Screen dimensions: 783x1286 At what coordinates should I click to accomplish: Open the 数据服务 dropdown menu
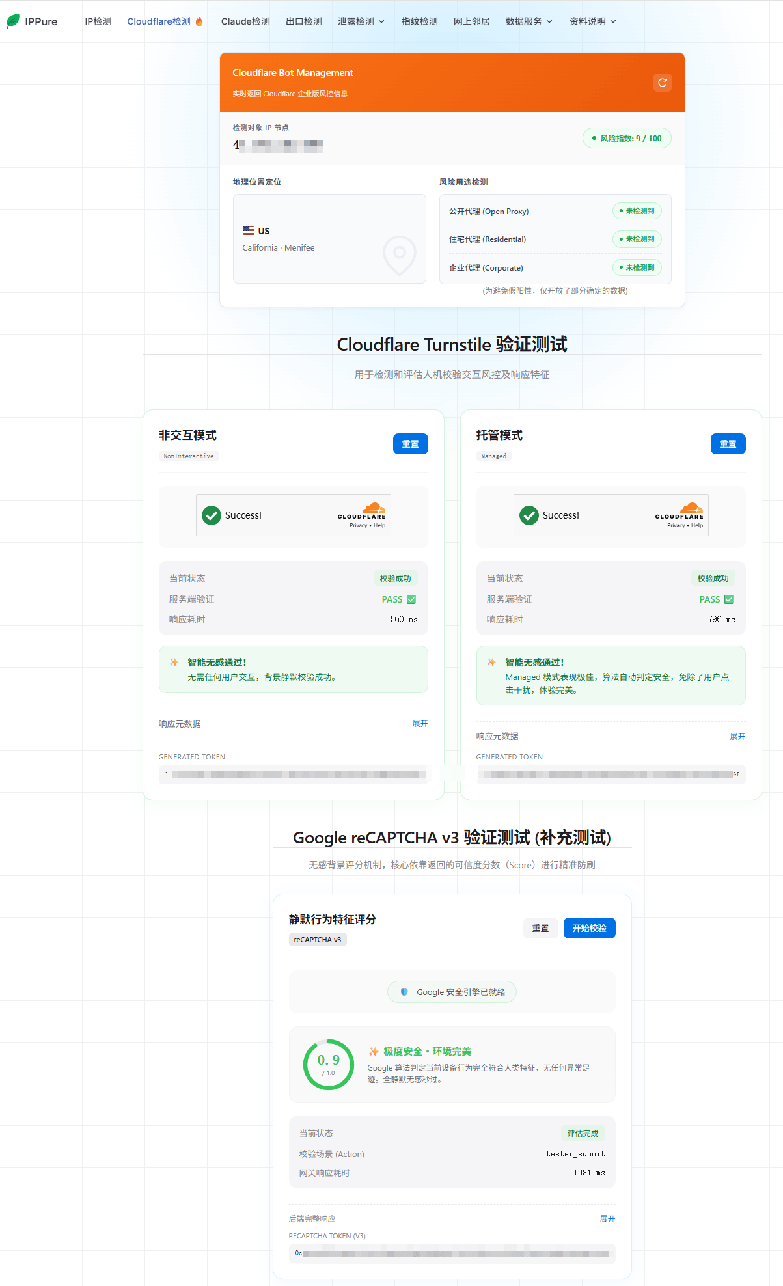tap(529, 21)
